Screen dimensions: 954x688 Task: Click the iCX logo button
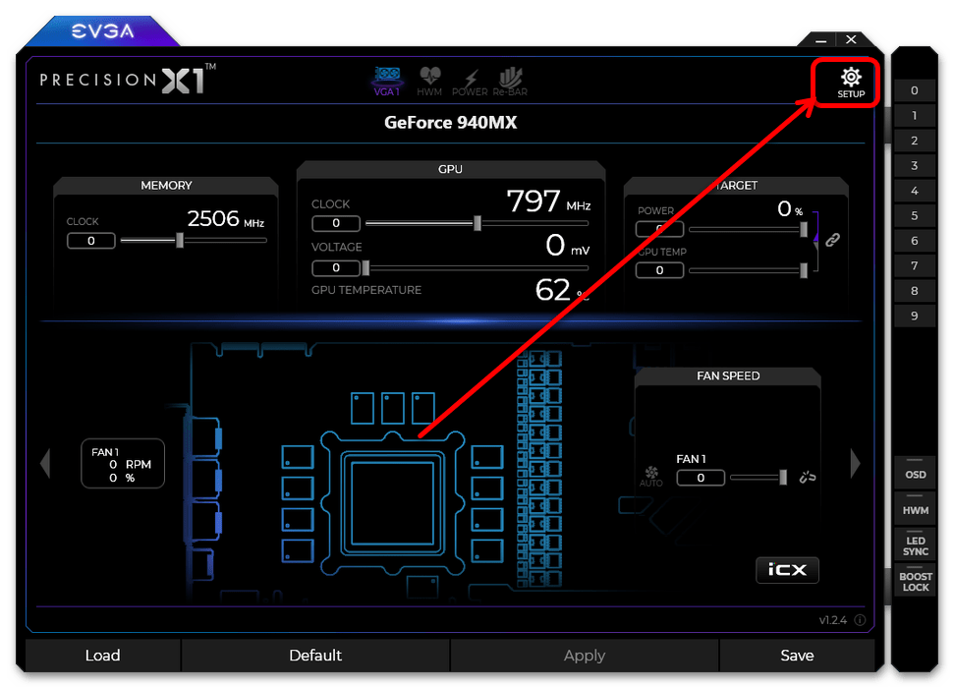[x=787, y=569]
